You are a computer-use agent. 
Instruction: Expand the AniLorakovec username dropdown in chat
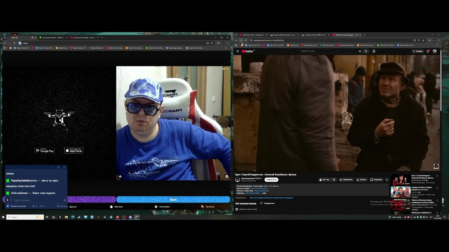tap(30, 193)
